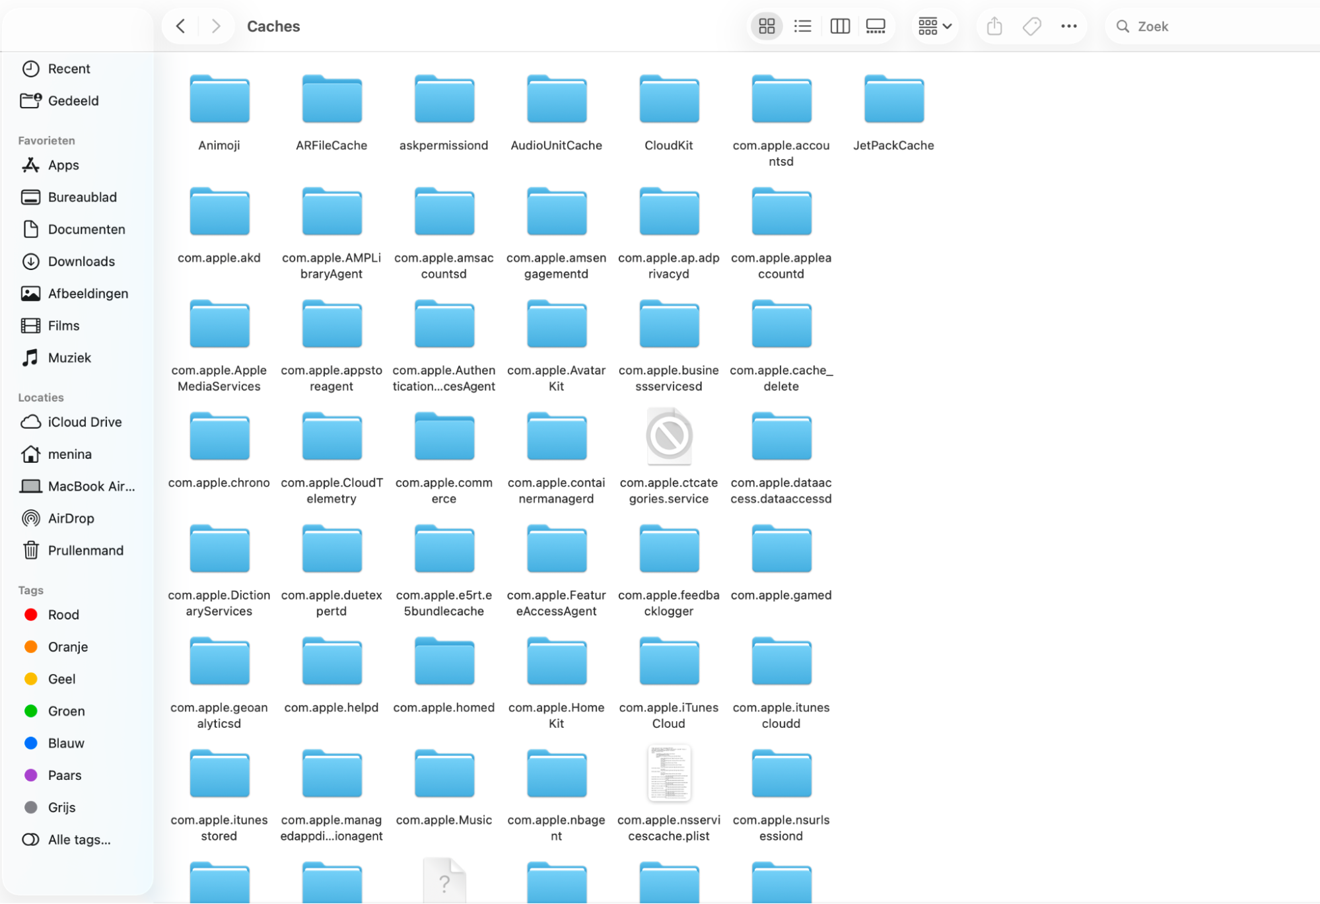Select the Downloads sidebar icon
The width and height of the screenshot is (1320, 904).
coord(81,261)
